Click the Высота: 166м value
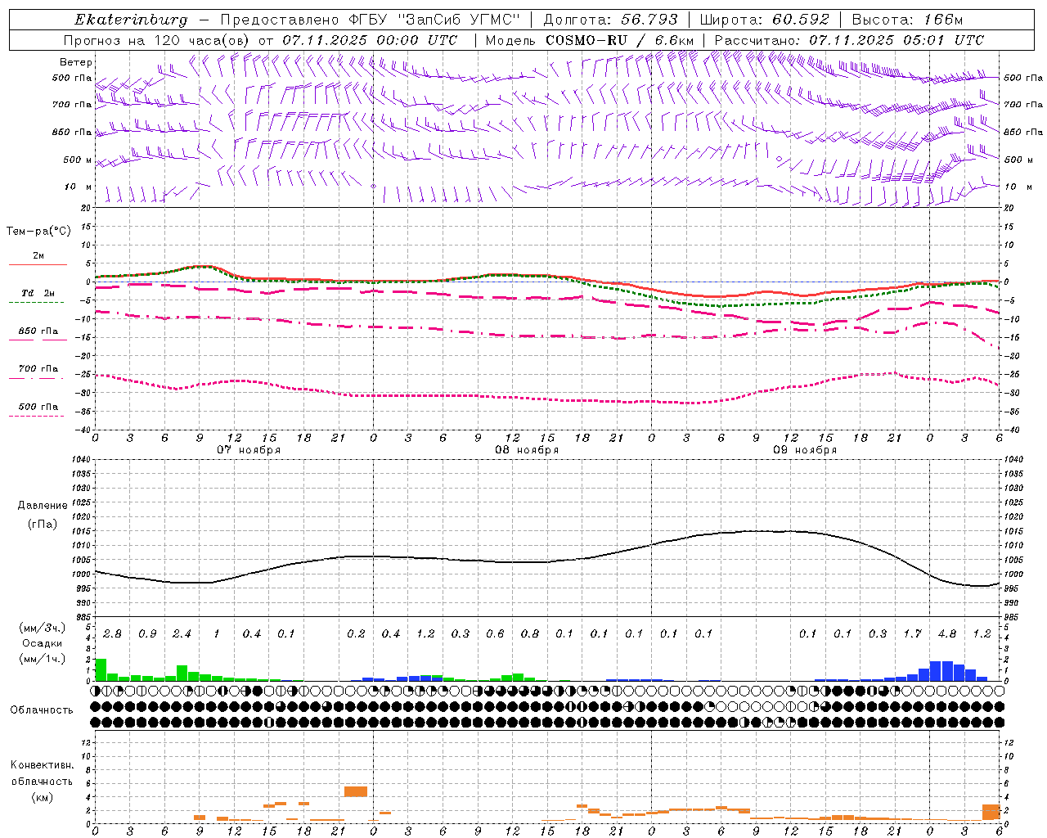 point(907,20)
